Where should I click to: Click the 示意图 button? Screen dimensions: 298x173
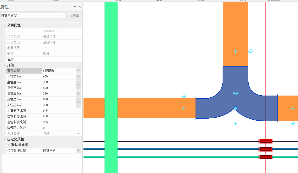coord(74,16)
